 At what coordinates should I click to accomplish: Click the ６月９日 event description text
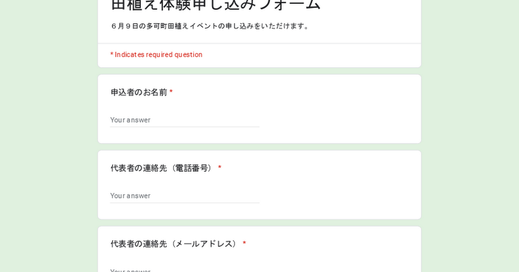125,26
